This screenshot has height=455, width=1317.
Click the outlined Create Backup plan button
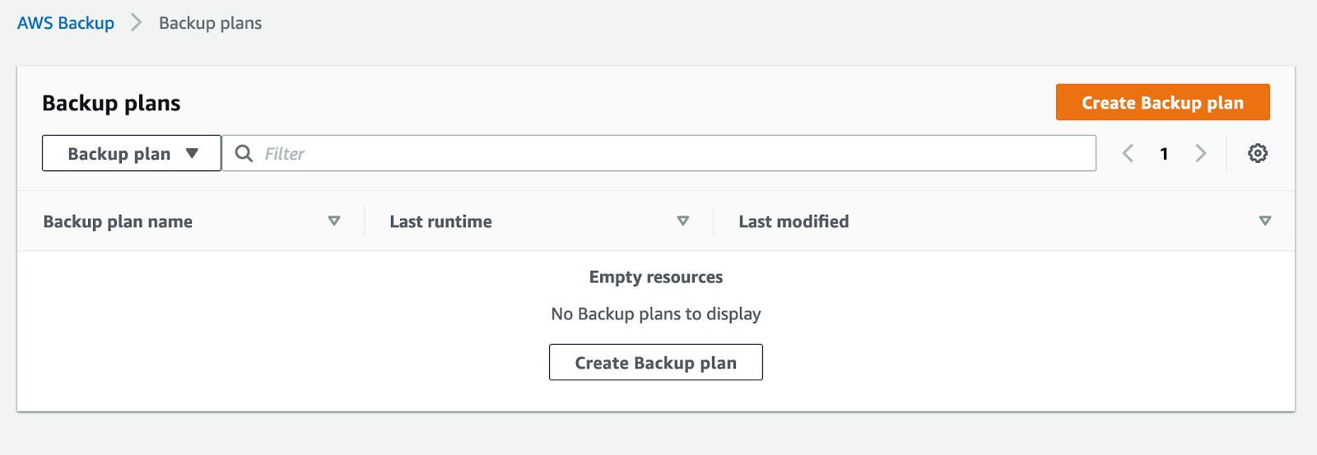(656, 363)
